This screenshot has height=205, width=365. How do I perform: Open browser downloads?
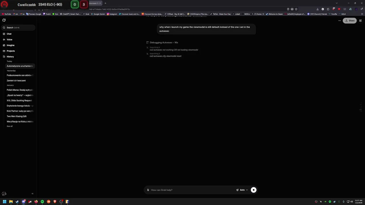click(x=318, y=9)
